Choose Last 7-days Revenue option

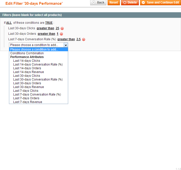[x=38, y=102]
